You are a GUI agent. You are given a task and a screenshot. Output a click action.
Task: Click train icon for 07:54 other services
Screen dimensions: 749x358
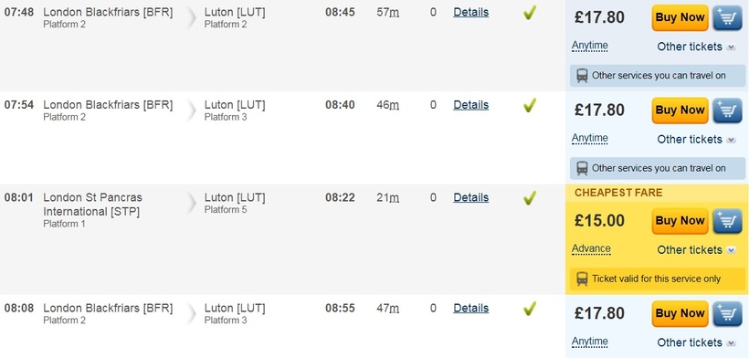point(582,168)
